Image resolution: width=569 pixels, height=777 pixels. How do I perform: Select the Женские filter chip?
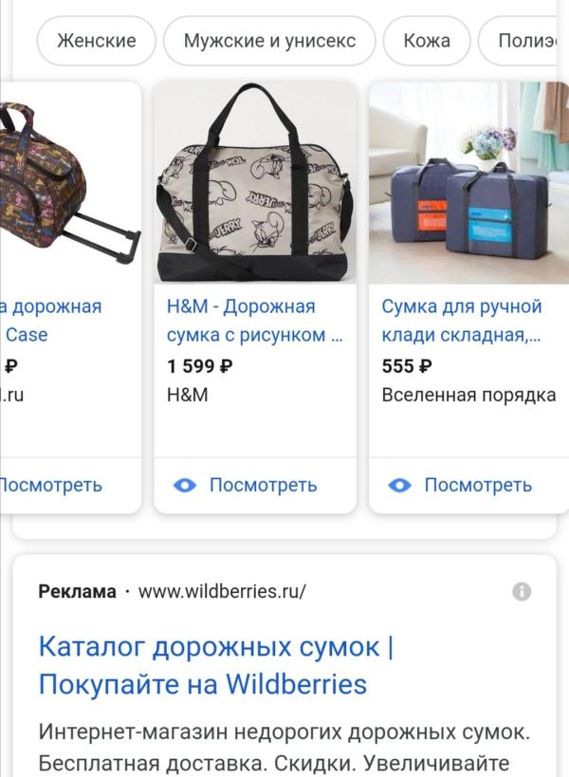tap(97, 41)
